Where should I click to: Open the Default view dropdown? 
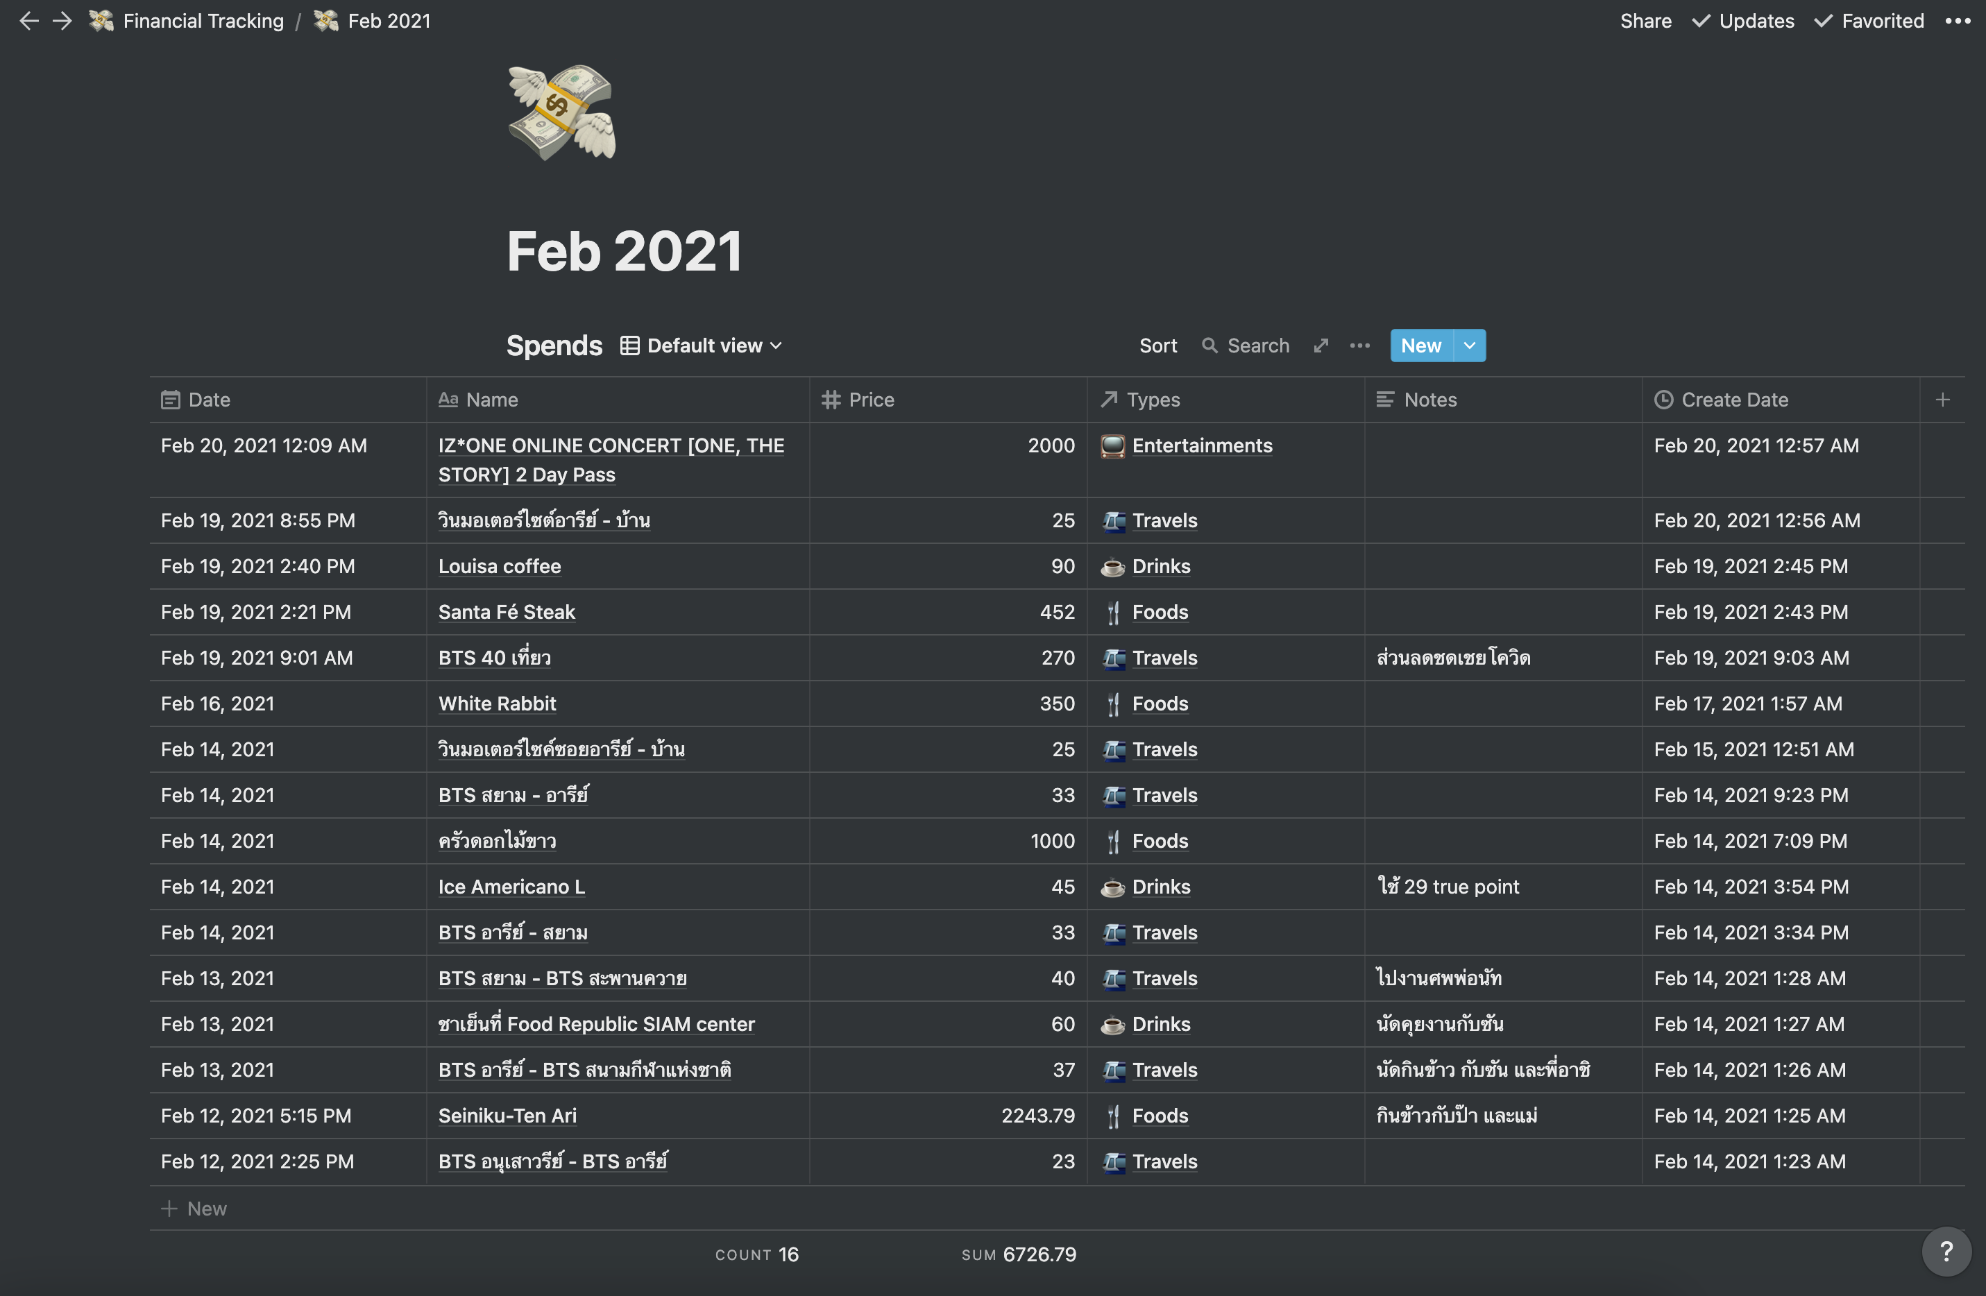[x=702, y=345]
